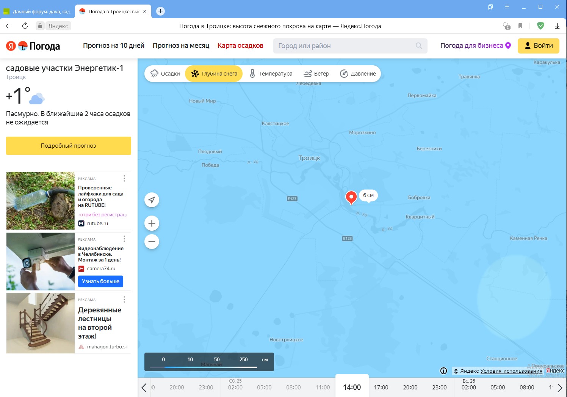
Task: Click the browser back arrow
Action: [8, 26]
